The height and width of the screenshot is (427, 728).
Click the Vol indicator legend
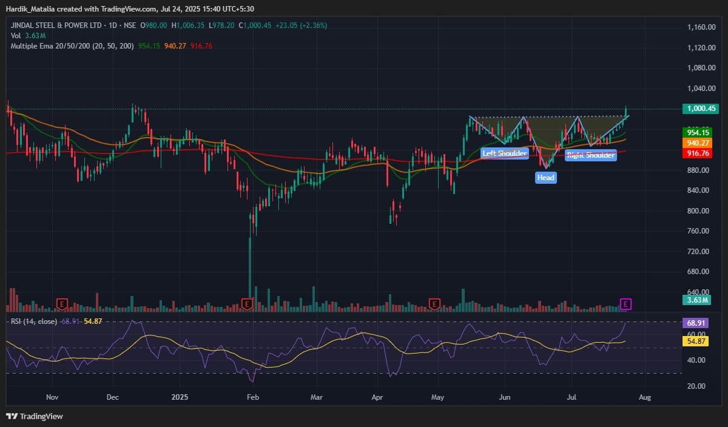[16, 36]
